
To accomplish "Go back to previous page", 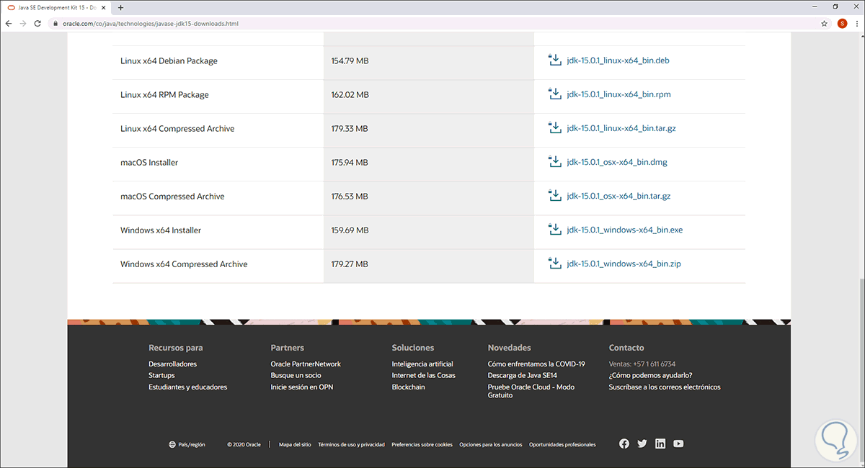I will [9, 23].
